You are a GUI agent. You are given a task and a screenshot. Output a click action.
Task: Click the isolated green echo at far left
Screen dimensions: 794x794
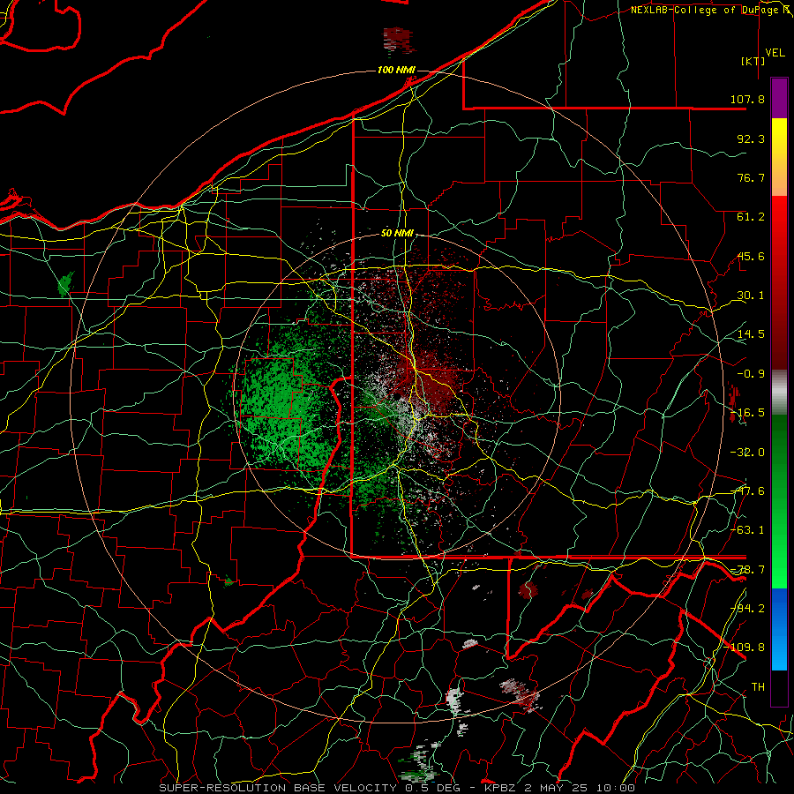pyautogui.click(x=65, y=283)
